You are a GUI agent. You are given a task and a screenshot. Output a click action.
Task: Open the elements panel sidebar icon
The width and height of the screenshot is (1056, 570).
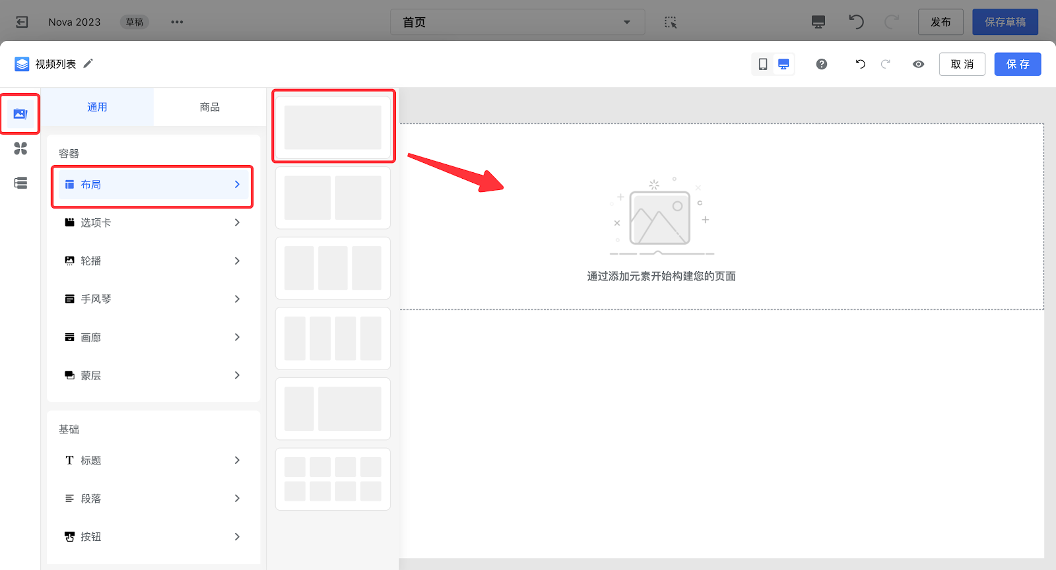pyautogui.click(x=20, y=114)
